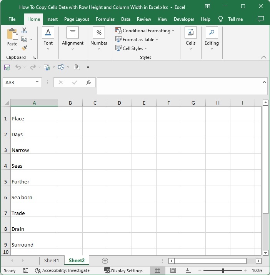The height and width of the screenshot is (275, 270).
Task: Switch to the Data tab
Action: tap(126, 19)
